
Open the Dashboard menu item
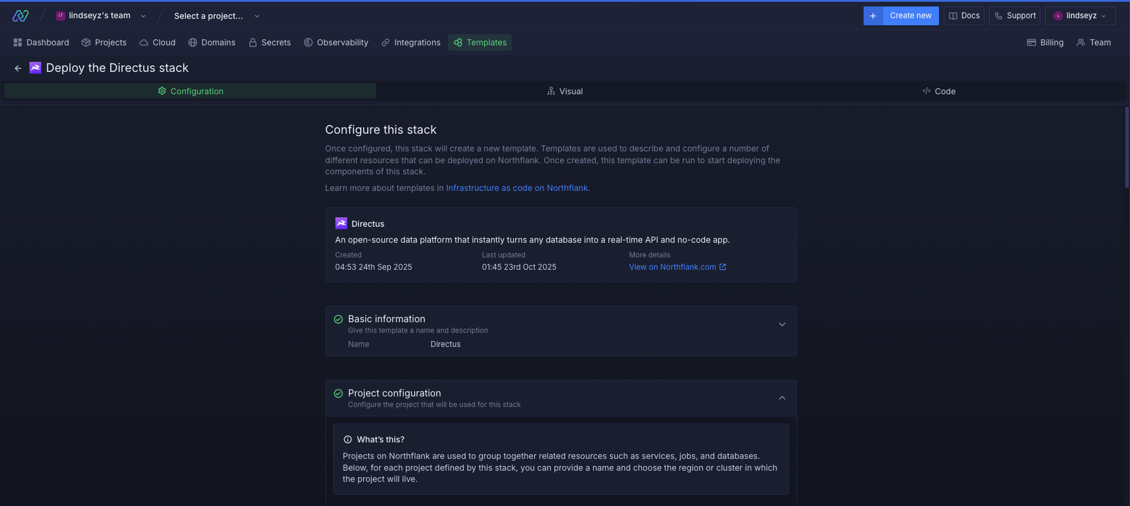(x=41, y=42)
